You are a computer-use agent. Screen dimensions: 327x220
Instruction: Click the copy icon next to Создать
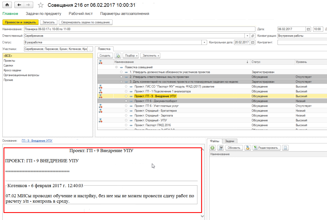pyautogui.click(x=118, y=56)
